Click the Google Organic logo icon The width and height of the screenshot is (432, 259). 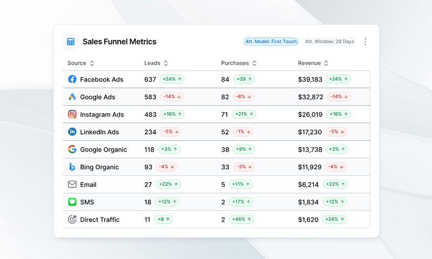click(x=72, y=149)
